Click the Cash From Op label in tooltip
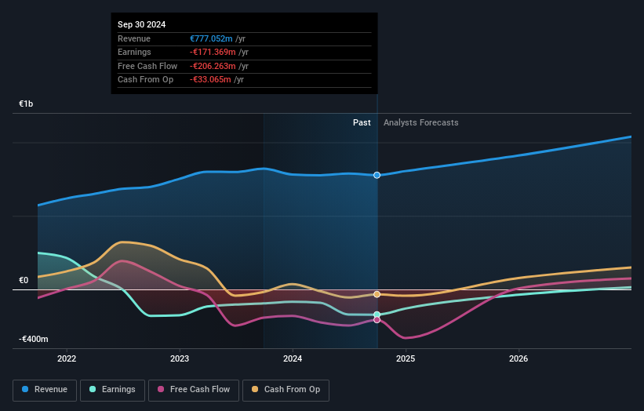Viewport: 644px width, 411px height. click(145, 80)
